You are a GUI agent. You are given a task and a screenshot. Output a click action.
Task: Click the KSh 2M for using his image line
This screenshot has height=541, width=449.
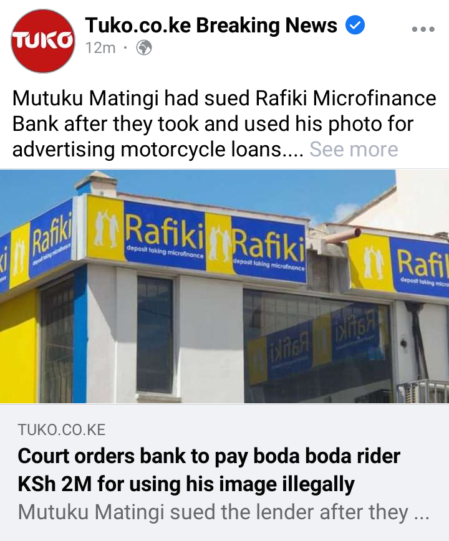click(x=186, y=484)
